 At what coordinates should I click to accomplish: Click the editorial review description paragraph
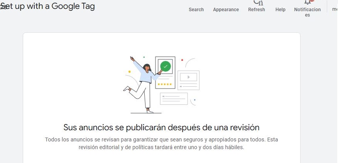[x=161, y=143]
